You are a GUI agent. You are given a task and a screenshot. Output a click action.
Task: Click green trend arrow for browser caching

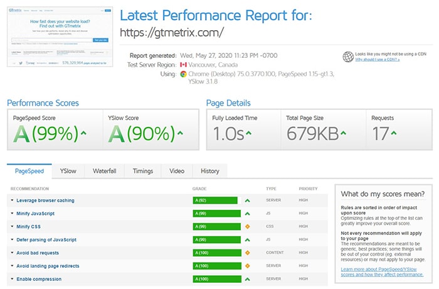tap(248, 200)
